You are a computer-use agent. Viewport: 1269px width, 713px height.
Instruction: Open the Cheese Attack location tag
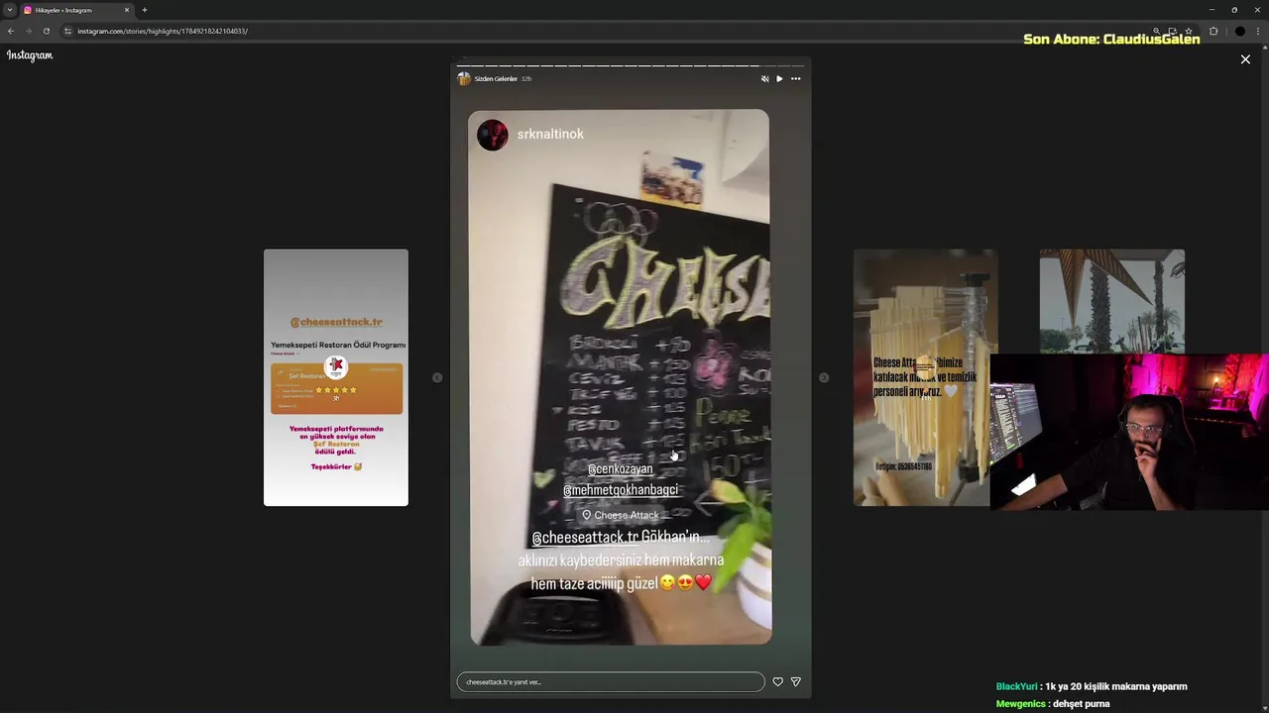point(621,515)
